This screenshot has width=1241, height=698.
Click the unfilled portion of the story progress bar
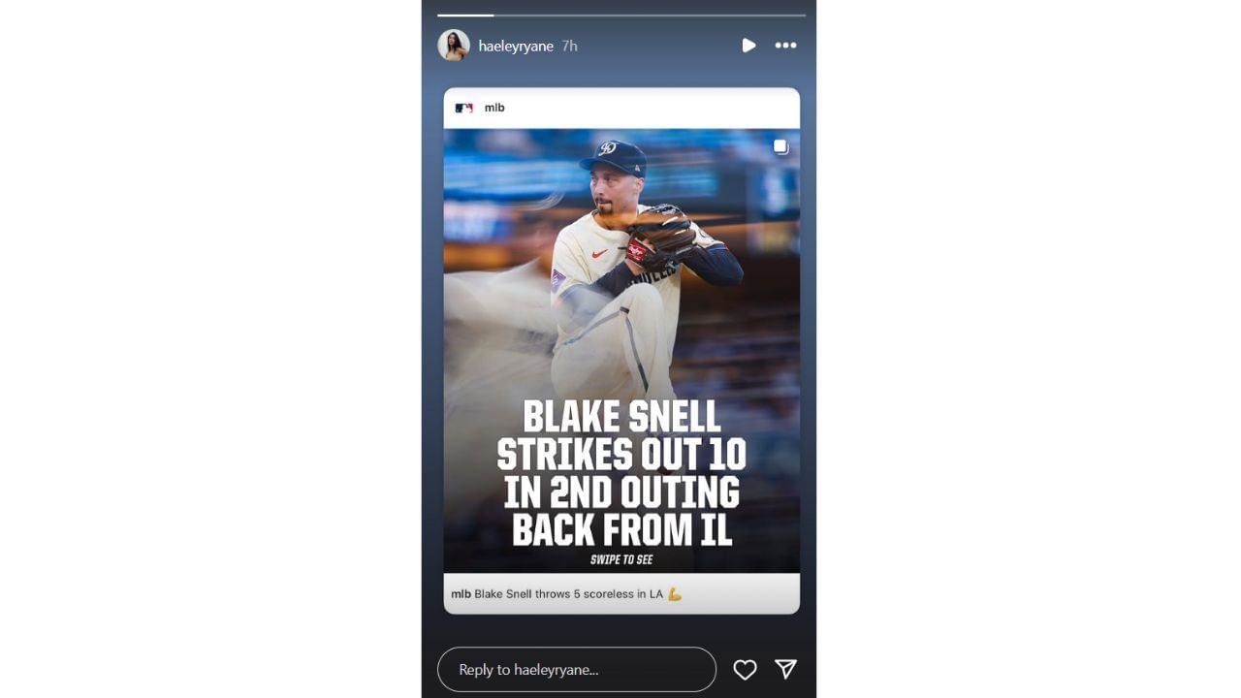pyautogui.click(x=650, y=15)
